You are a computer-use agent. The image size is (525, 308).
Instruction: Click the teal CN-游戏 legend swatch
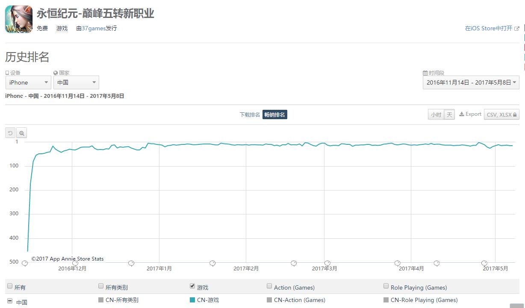click(x=192, y=300)
